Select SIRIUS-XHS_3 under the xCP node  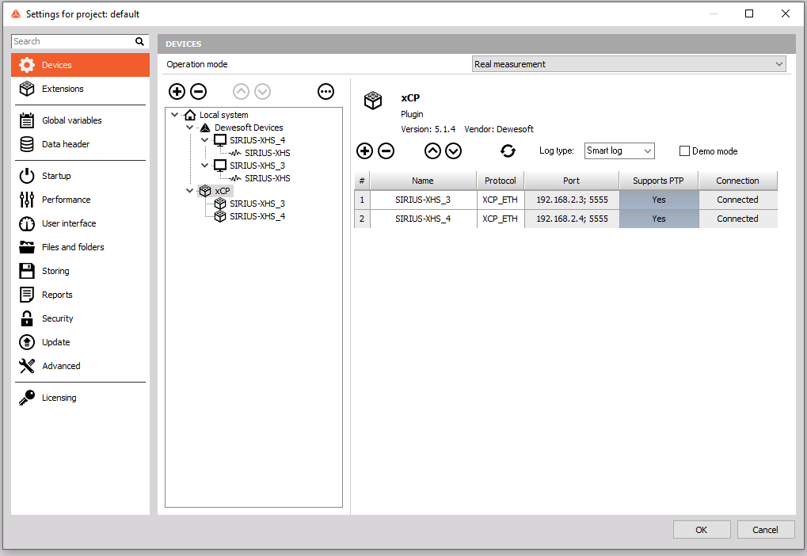(x=257, y=204)
